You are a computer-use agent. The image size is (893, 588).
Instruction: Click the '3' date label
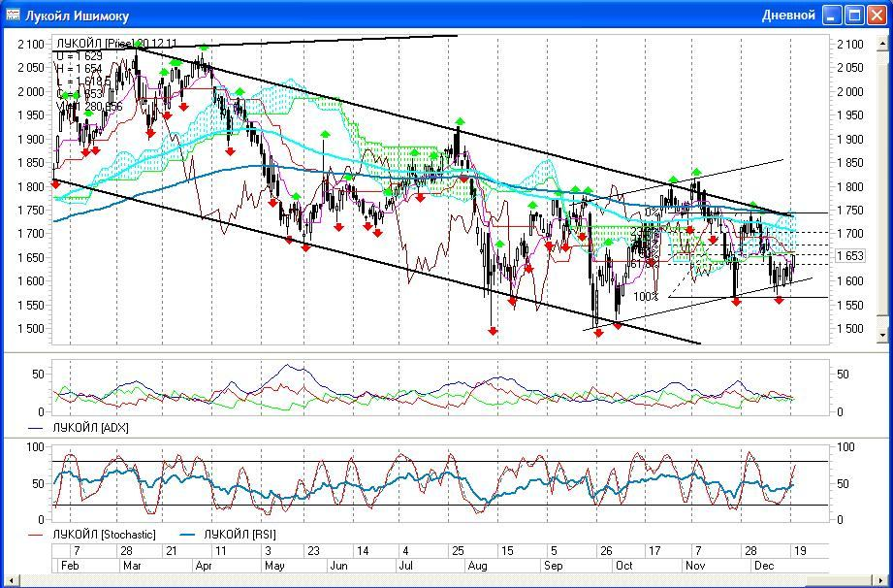coord(268,551)
